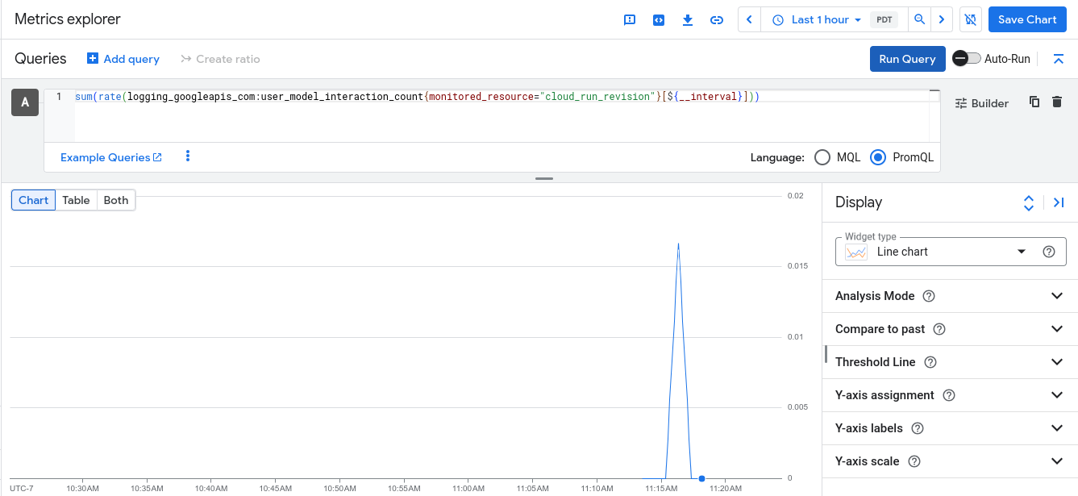Duplicate query A with the copy icon

1034,102
